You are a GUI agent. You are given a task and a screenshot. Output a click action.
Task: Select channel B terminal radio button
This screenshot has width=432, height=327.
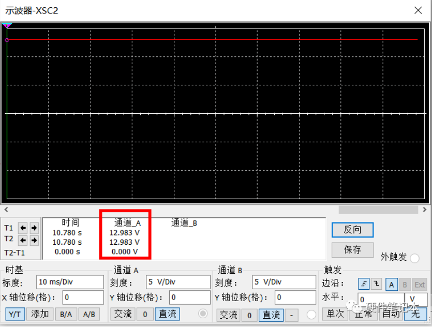tap(311, 314)
